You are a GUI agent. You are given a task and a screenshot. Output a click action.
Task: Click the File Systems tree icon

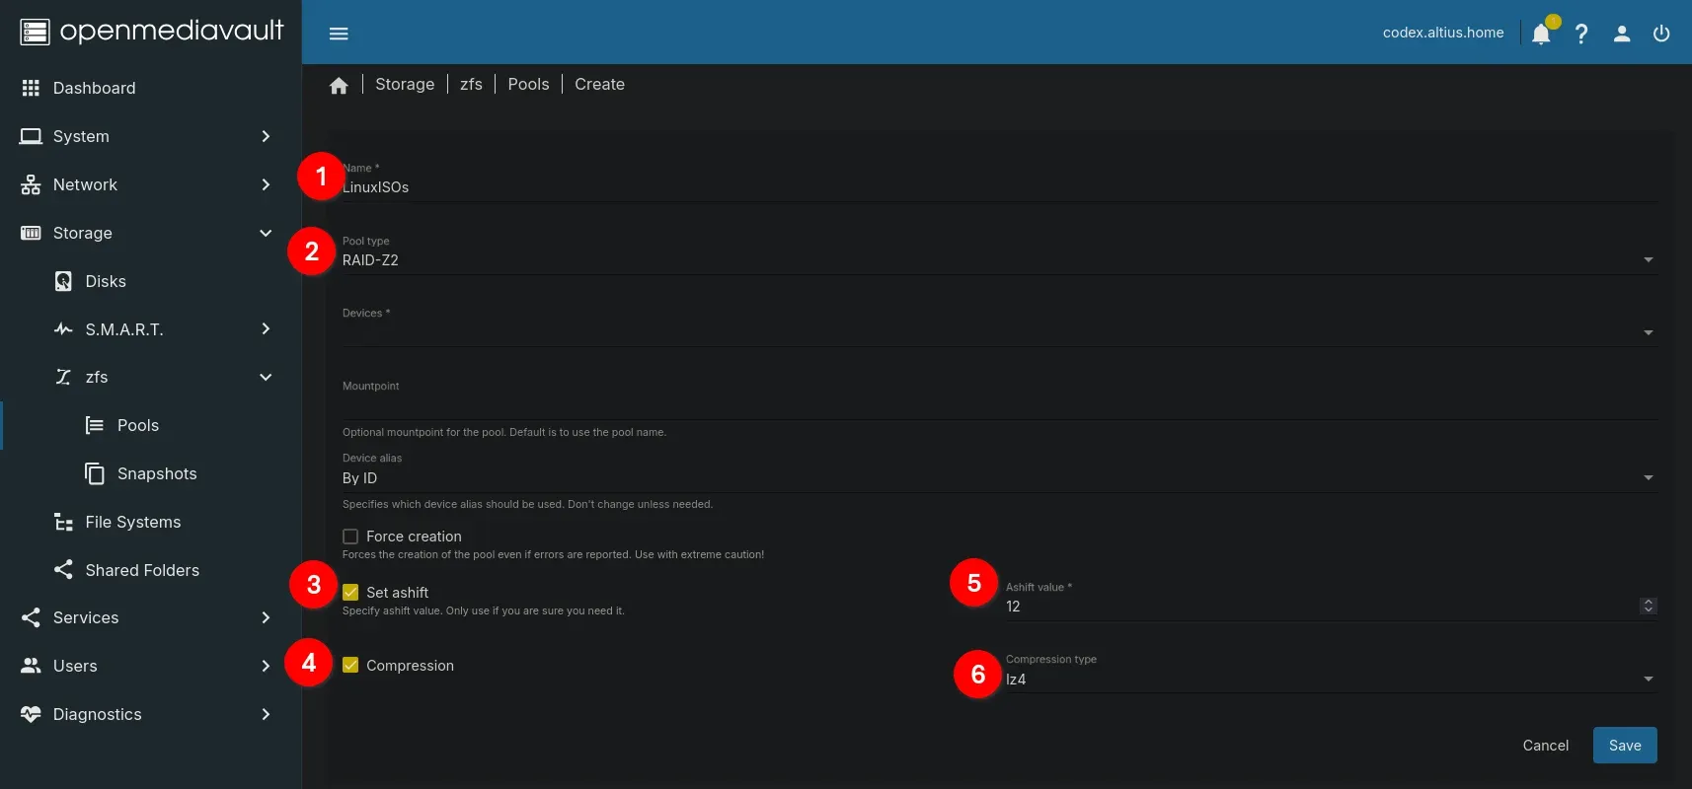[x=63, y=522]
